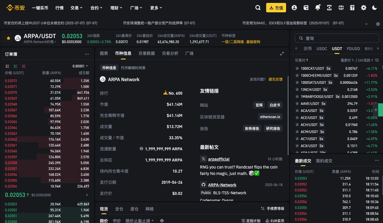This screenshot has height=223, width=383.
Task: Open the 行情 markets navigation item
Action: (x=59, y=8)
